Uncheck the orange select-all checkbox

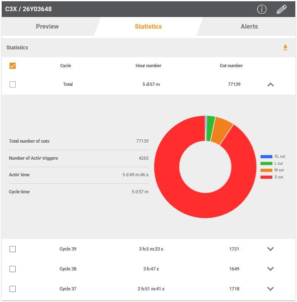pos(13,66)
